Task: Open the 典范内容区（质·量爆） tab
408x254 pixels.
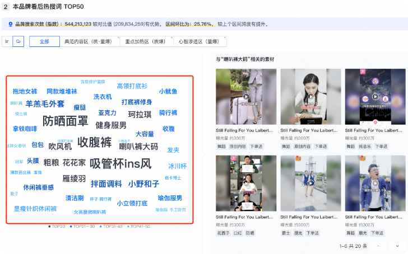Action: [90, 41]
